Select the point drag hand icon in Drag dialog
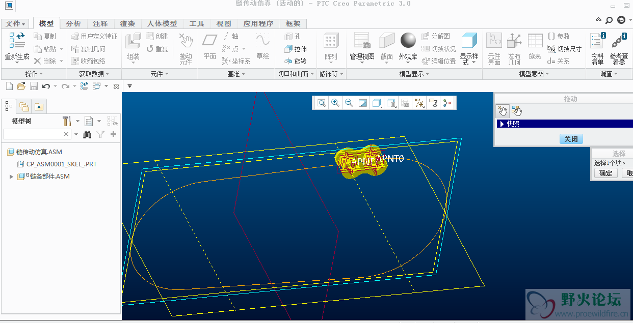 pos(503,110)
